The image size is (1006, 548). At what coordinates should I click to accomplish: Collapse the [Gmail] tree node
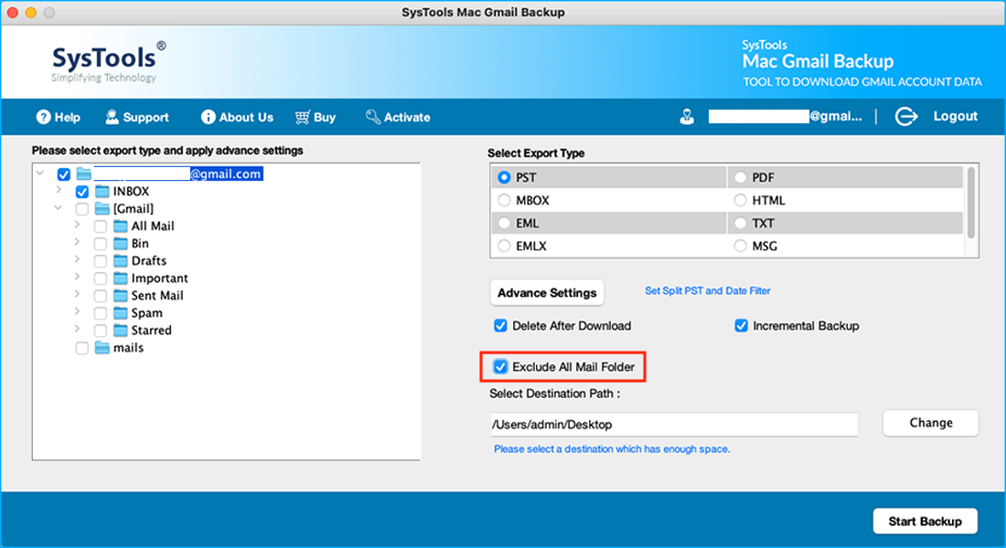tap(59, 207)
